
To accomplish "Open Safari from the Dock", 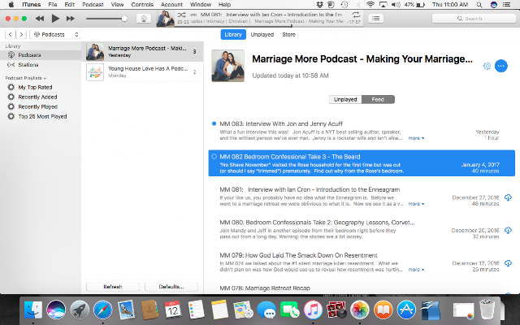I will click(102, 310).
